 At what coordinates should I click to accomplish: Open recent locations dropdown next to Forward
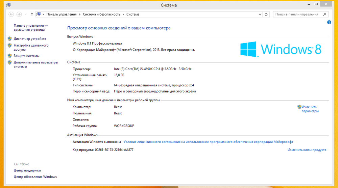(x=26, y=15)
